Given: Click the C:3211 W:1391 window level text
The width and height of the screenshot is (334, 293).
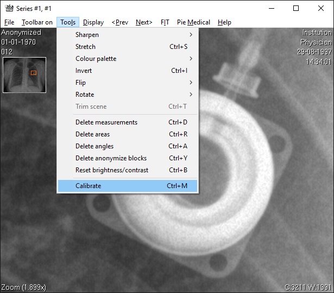Looking at the screenshot, I should (x=308, y=287).
